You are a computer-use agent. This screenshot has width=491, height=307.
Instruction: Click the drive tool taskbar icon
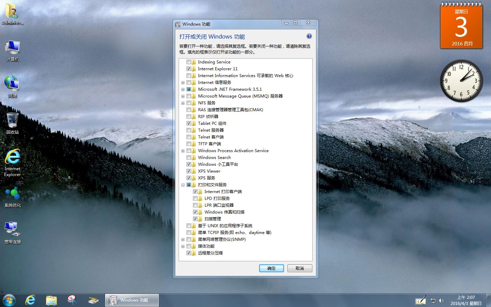[x=93, y=300]
